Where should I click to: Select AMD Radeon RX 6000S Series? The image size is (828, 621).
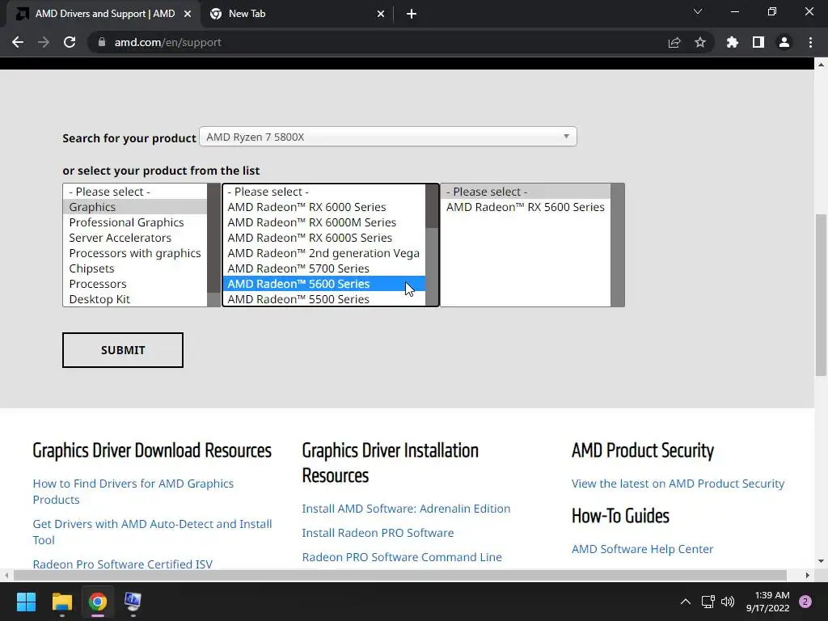(324, 238)
